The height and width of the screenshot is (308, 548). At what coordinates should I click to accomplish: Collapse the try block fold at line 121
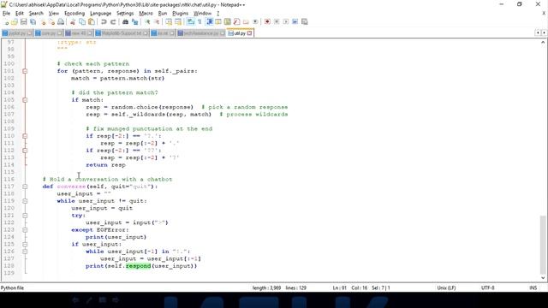tap(25, 216)
